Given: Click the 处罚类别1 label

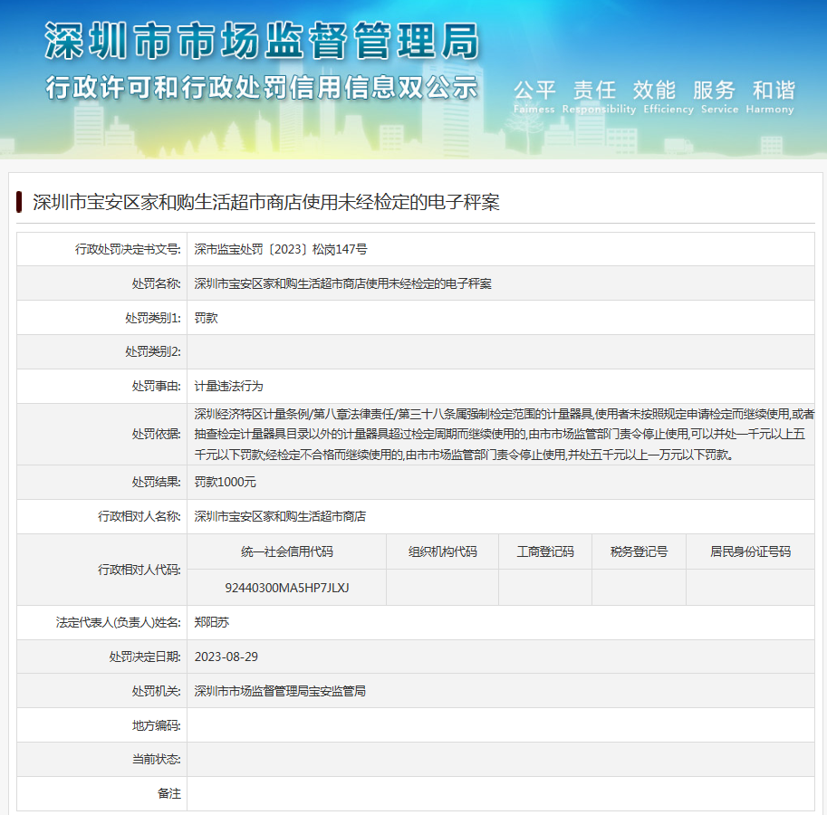Looking at the screenshot, I should pos(153,319).
